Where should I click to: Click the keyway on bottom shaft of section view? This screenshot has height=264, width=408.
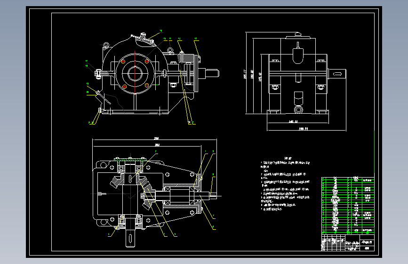tap(130, 238)
